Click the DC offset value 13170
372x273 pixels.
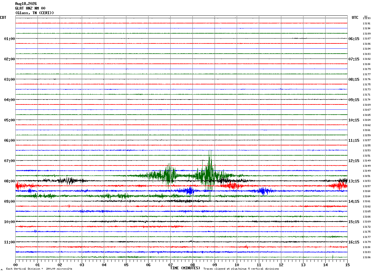click(x=366, y=100)
